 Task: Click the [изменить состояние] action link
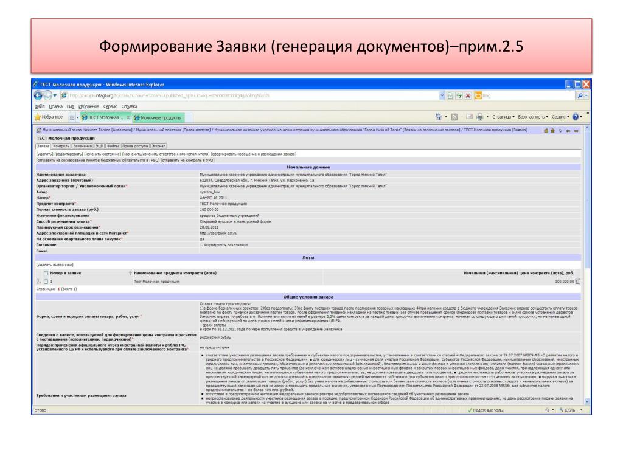[102, 154]
